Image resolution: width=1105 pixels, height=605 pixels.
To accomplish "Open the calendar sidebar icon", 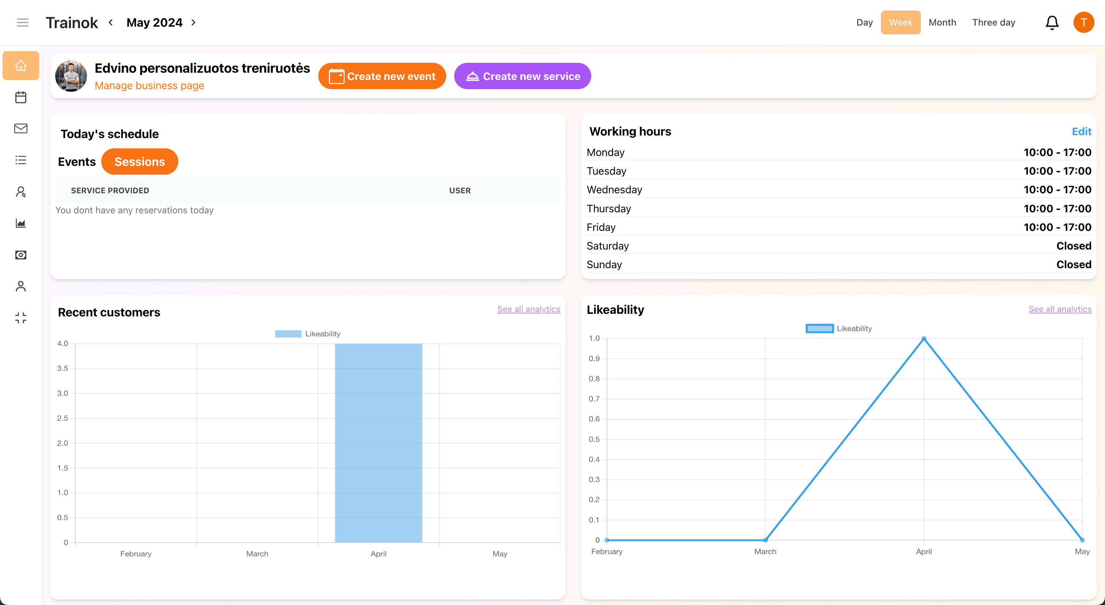I will point(20,97).
